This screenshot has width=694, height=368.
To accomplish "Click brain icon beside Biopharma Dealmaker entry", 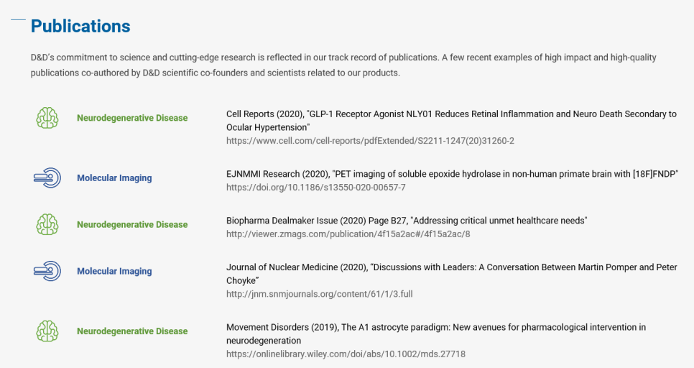I will 47,224.
